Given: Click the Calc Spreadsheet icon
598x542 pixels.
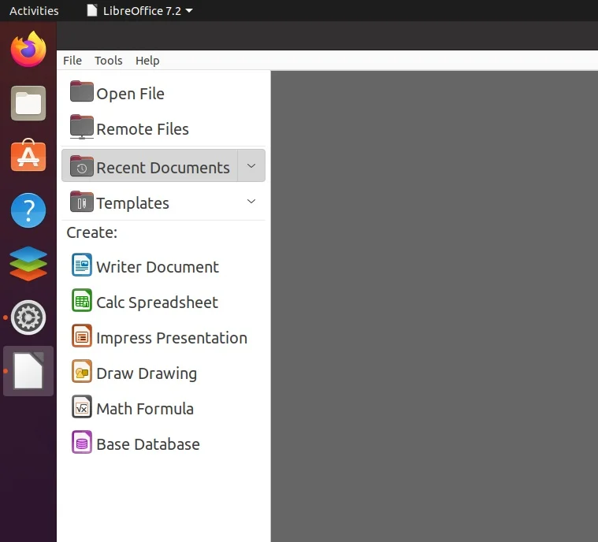Looking at the screenshot, I should click(x=82, y=300).
